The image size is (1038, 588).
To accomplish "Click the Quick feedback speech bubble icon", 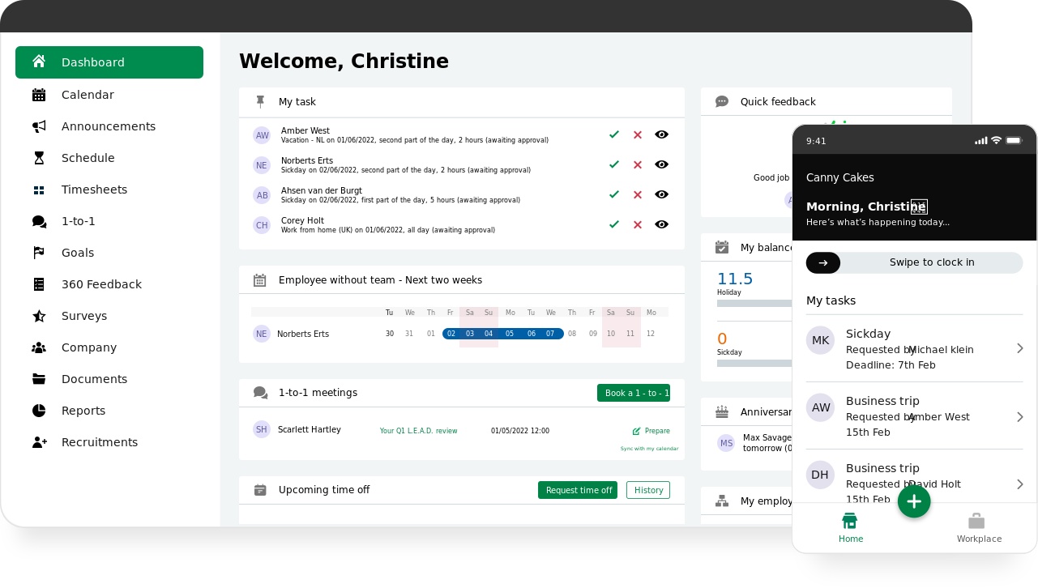I will [722, 101].
